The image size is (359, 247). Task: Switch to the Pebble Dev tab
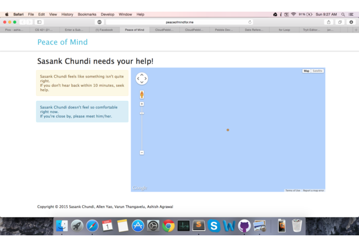(224, 30)
